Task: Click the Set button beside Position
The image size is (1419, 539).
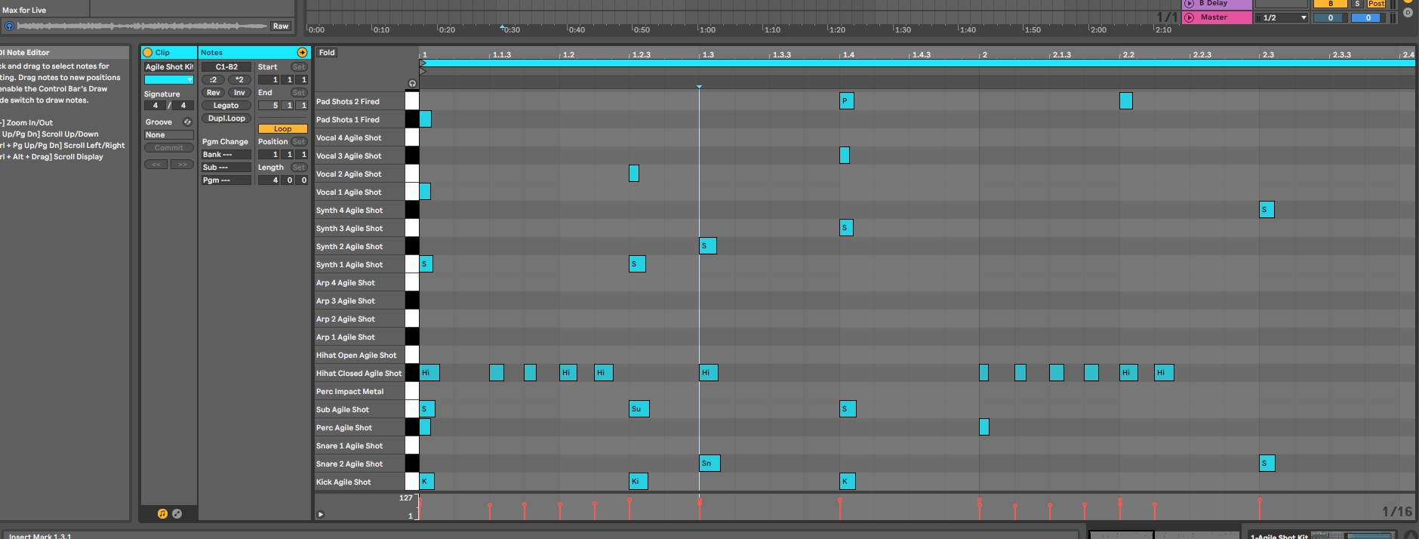Action: point(299,142)
